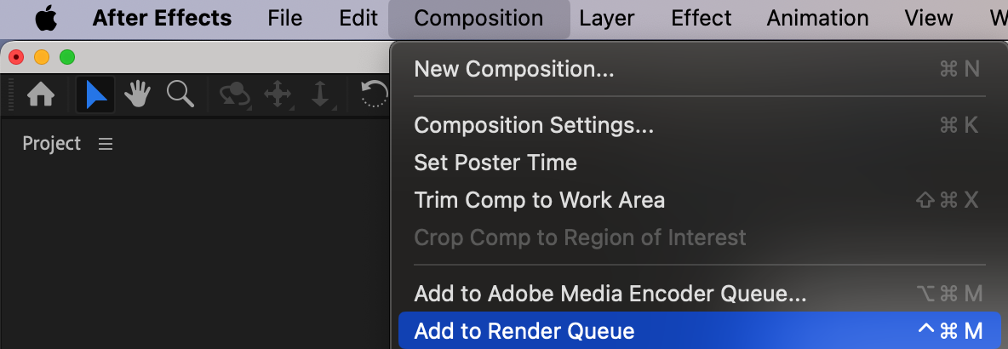
Task: Open the Apple menu
Action: [x=45, y=18]
